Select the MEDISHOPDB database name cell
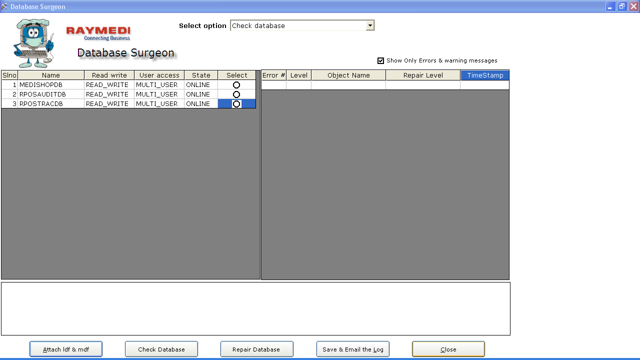 (x=51, y=85)
